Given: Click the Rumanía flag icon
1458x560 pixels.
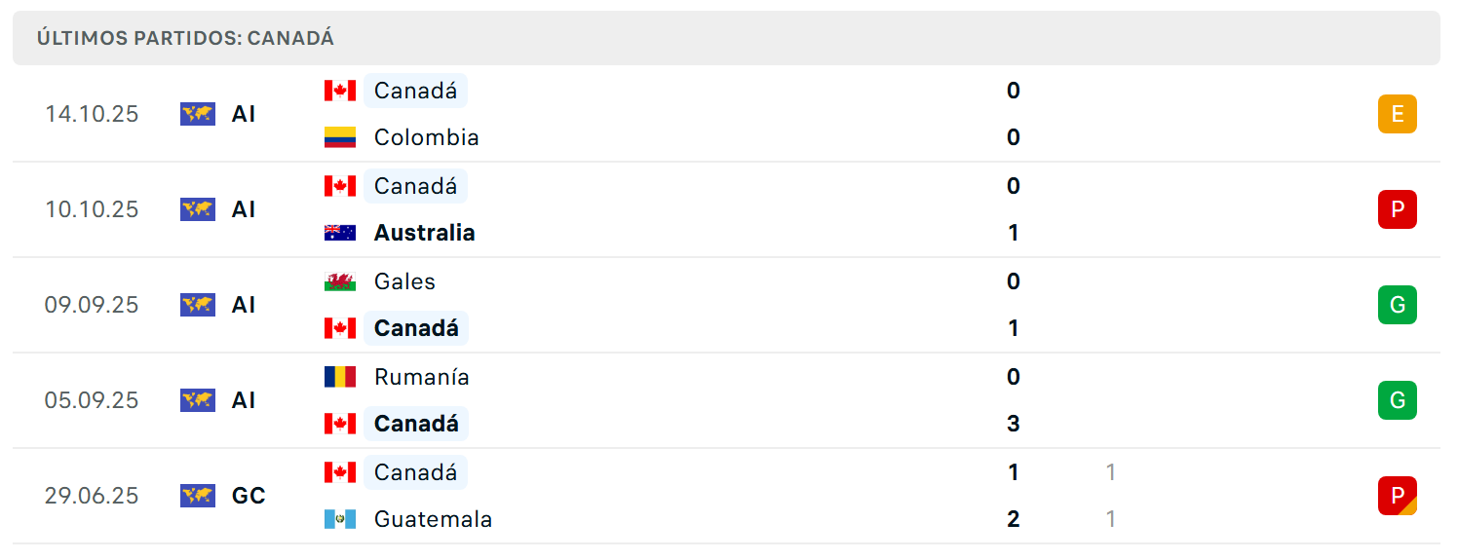Looking at the screenshot, I should 340,377.
